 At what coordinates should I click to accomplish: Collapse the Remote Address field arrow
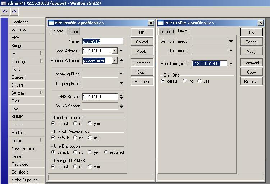point(121,60)
